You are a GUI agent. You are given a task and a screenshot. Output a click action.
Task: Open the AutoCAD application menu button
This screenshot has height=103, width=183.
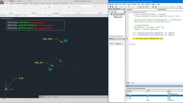[2, 2]
